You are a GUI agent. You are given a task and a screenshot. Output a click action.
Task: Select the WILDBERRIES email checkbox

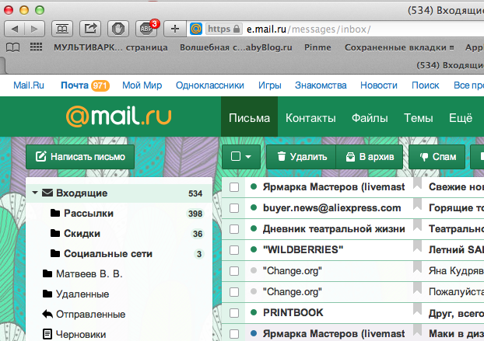pos(233,250)
